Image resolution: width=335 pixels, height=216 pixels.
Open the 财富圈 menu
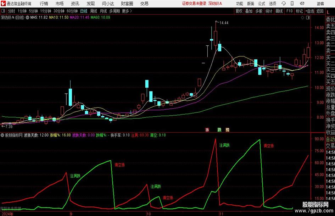pyautogui.click(x=127, y=4)
